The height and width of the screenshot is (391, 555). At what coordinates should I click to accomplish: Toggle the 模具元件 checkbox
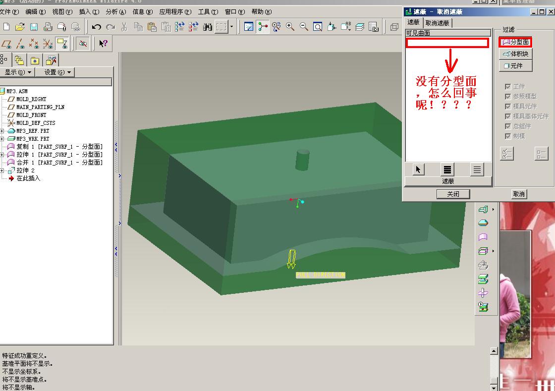coord(508,107)
